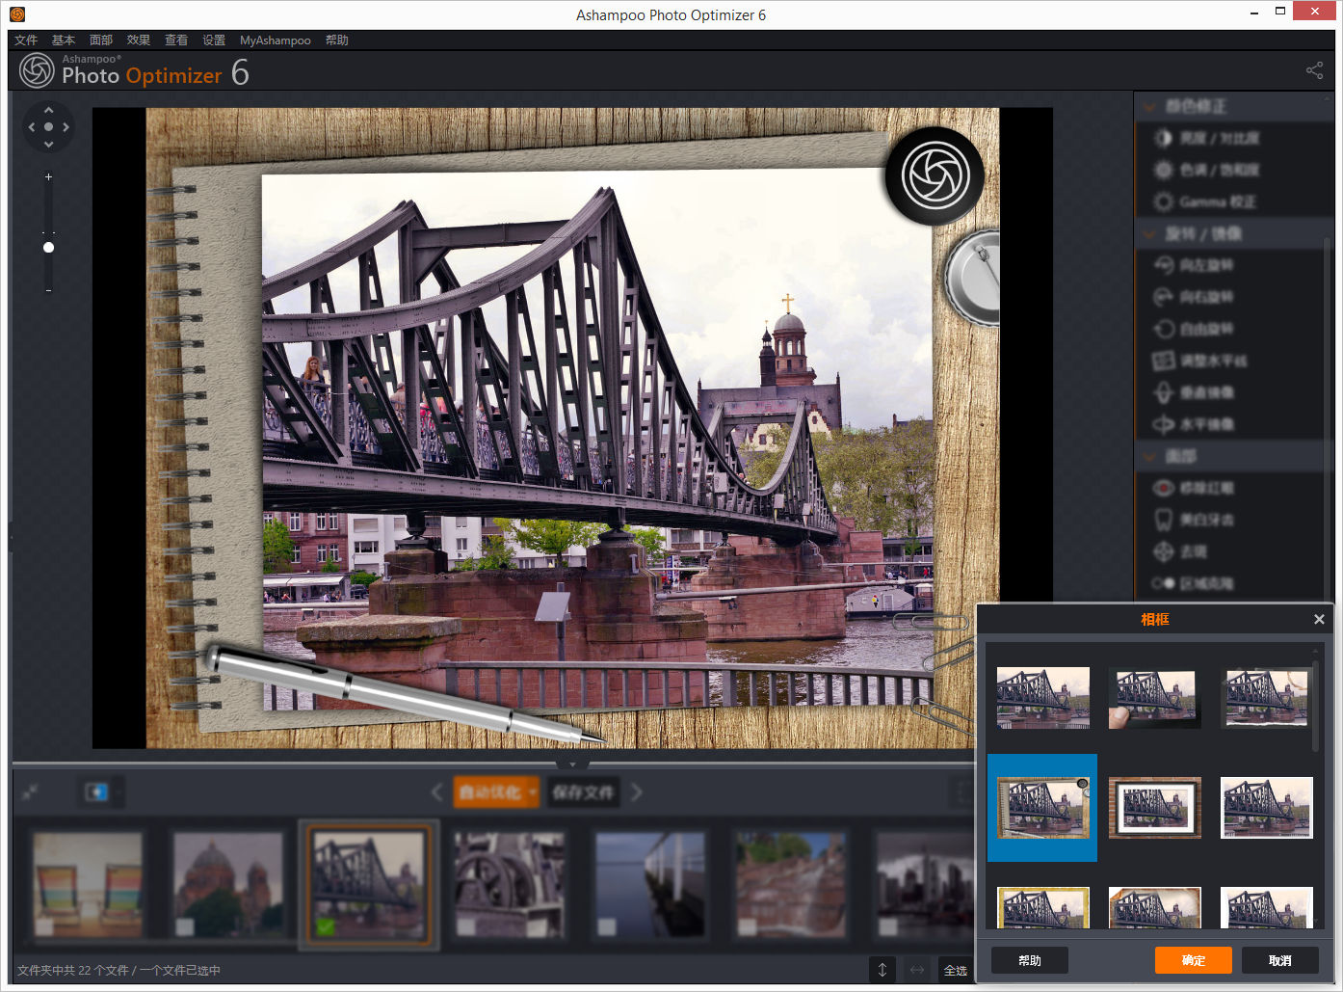Choose the brick wall frame thumbnail
The width and height of the screenshot is (1343, 992).
[x=1154, y=808]
